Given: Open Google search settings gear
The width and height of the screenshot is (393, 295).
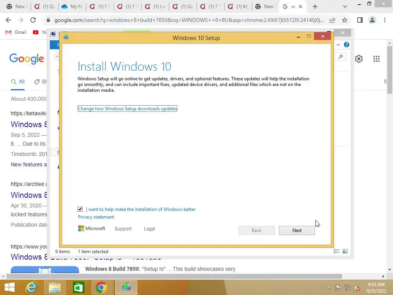Looking at the screenshot, I should (x=359, y=59).
